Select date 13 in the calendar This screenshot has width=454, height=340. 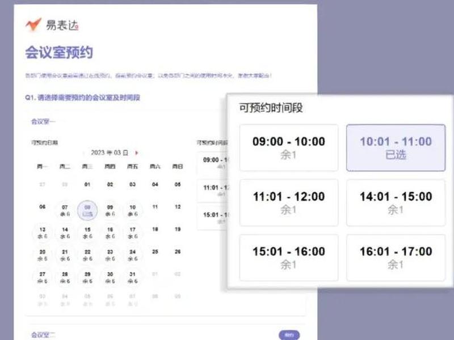42,233
